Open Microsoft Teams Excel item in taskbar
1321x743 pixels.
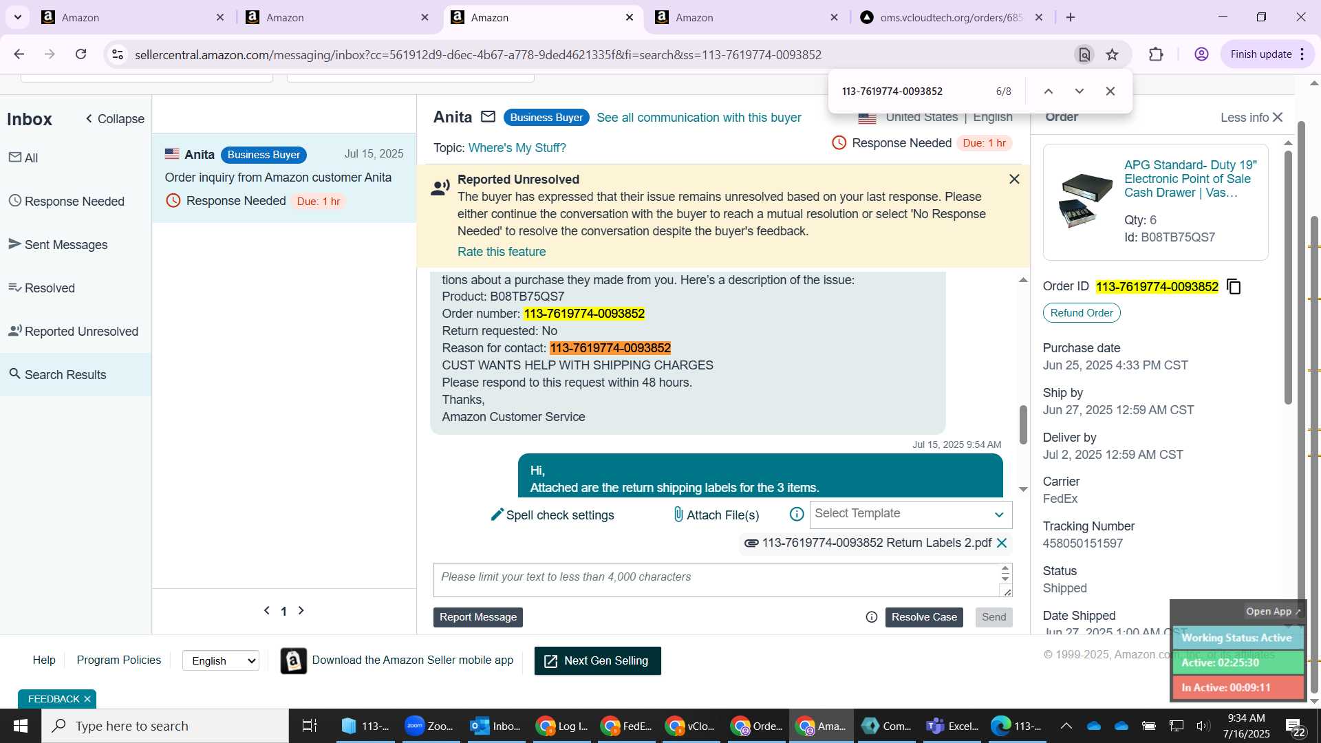pos(953,726)
